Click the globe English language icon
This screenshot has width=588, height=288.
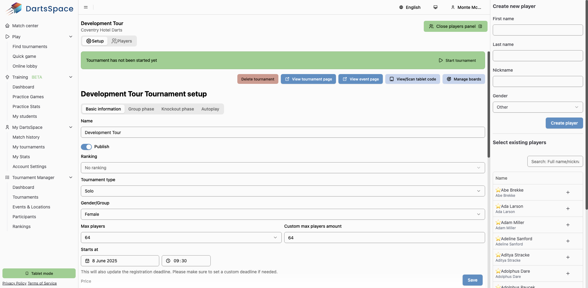click(x=401, y=7)
